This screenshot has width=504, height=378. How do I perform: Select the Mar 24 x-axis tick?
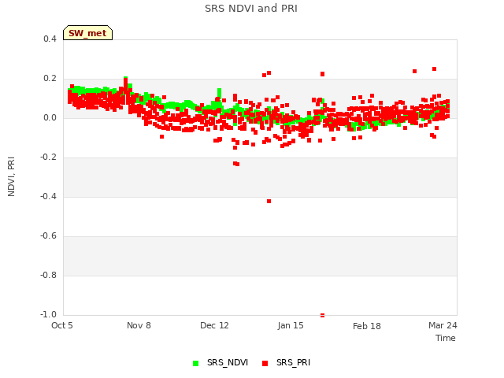pos(443,325)
